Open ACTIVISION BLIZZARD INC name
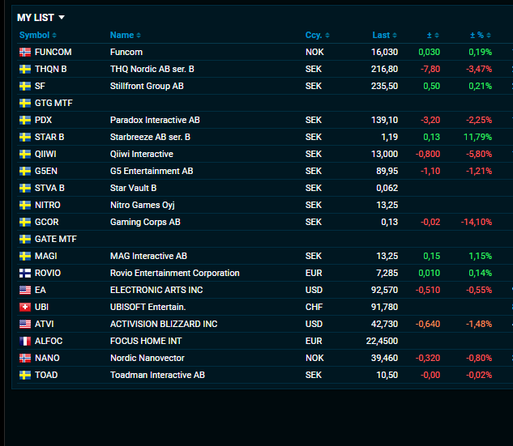513x446 pixels. click(164, 324)
